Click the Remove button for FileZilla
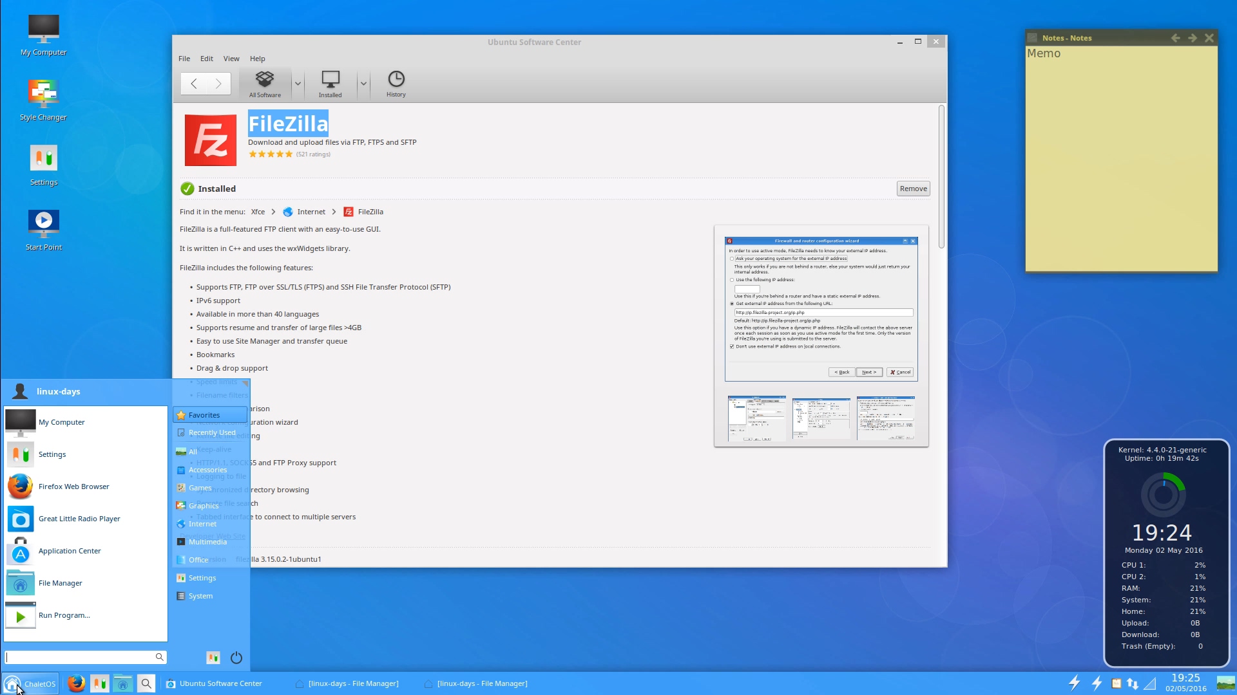Screen dimensions: 1237x695 913,189
